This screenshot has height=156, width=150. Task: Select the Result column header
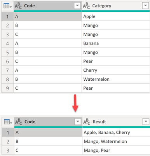(x=116, y=122)
